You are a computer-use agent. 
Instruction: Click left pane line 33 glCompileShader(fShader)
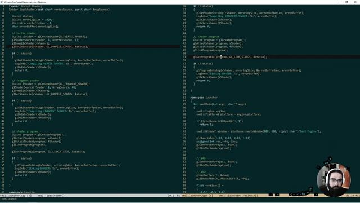pyautogui.click(x=30, y=91)
